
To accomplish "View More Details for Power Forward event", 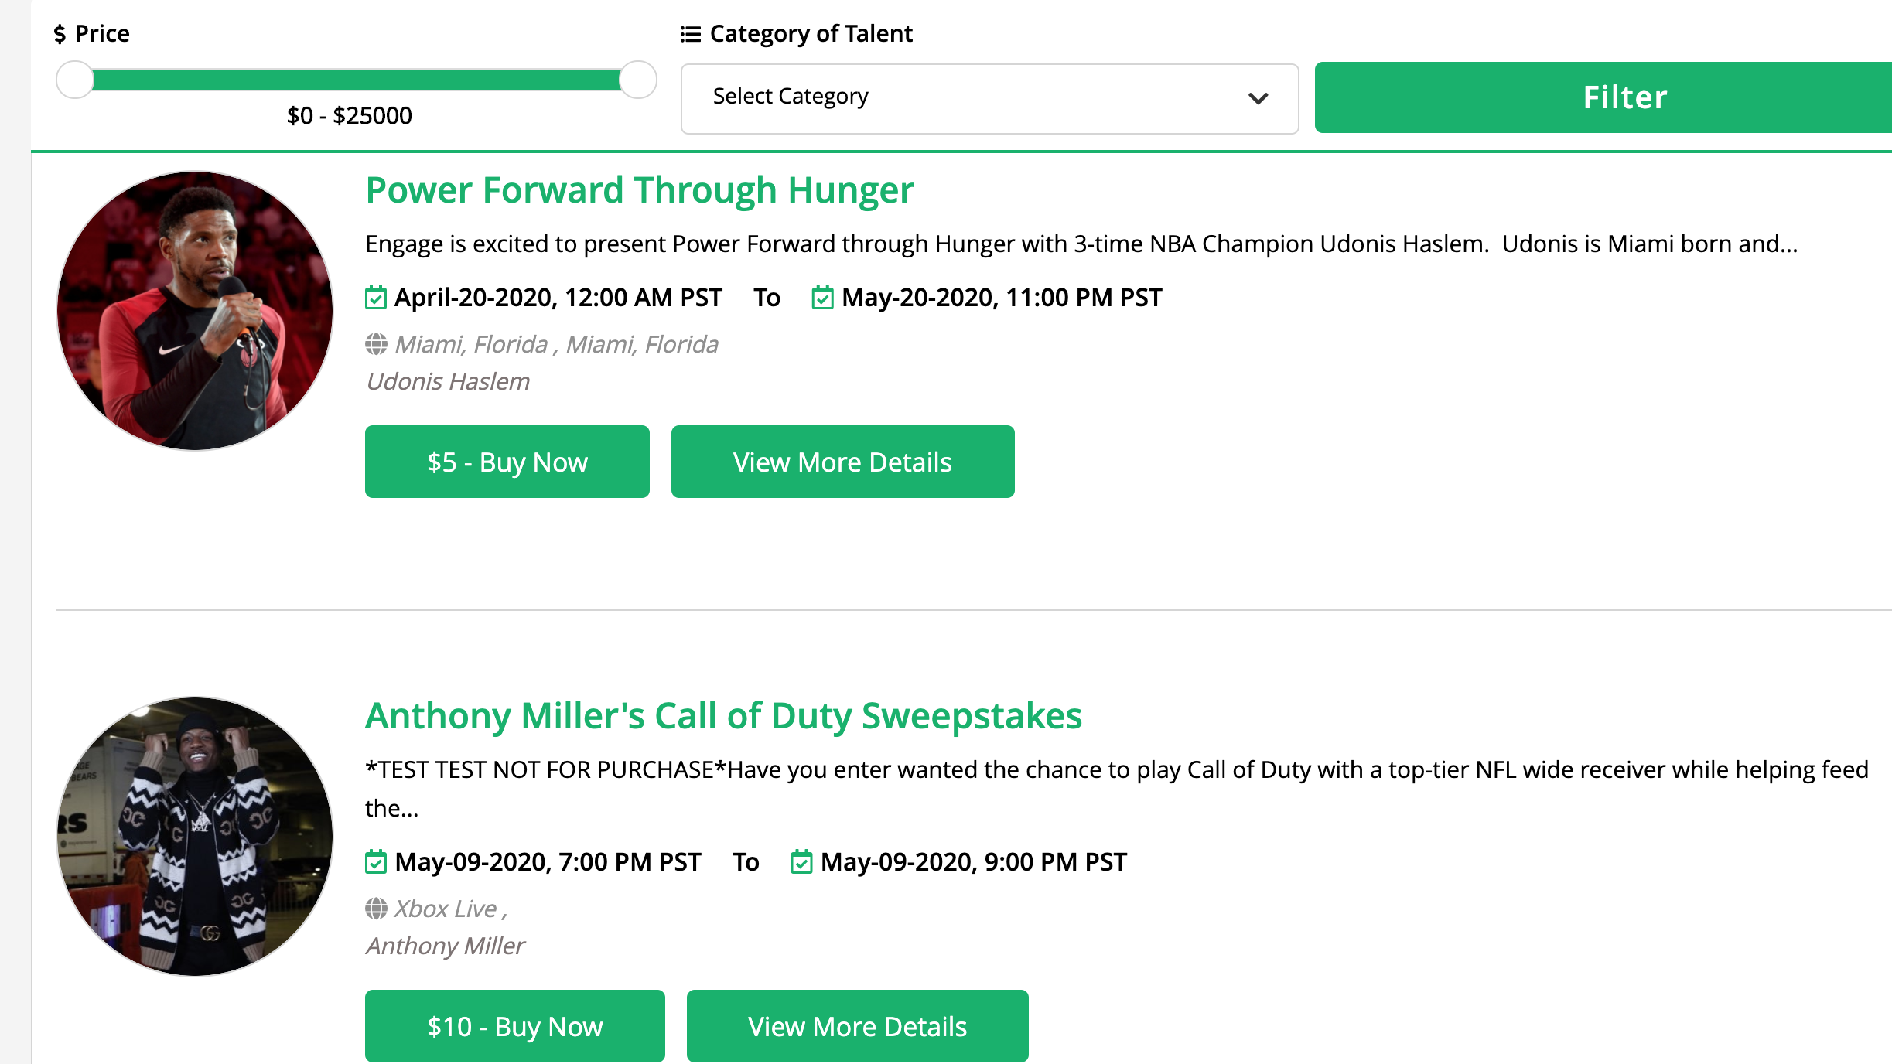I will pos(842,462).
